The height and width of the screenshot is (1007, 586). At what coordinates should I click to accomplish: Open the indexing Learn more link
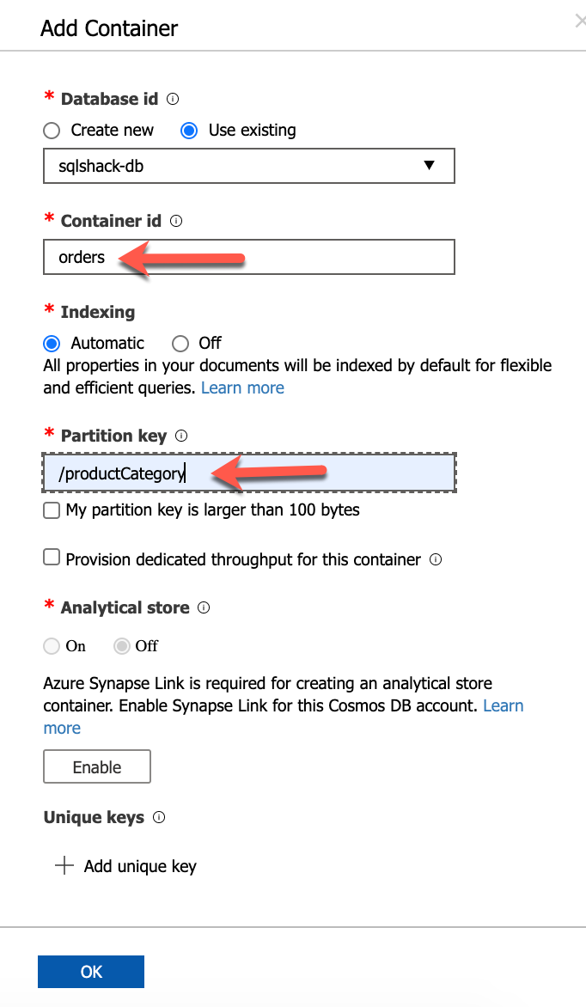pyautogui.click(x=242, y=388)
